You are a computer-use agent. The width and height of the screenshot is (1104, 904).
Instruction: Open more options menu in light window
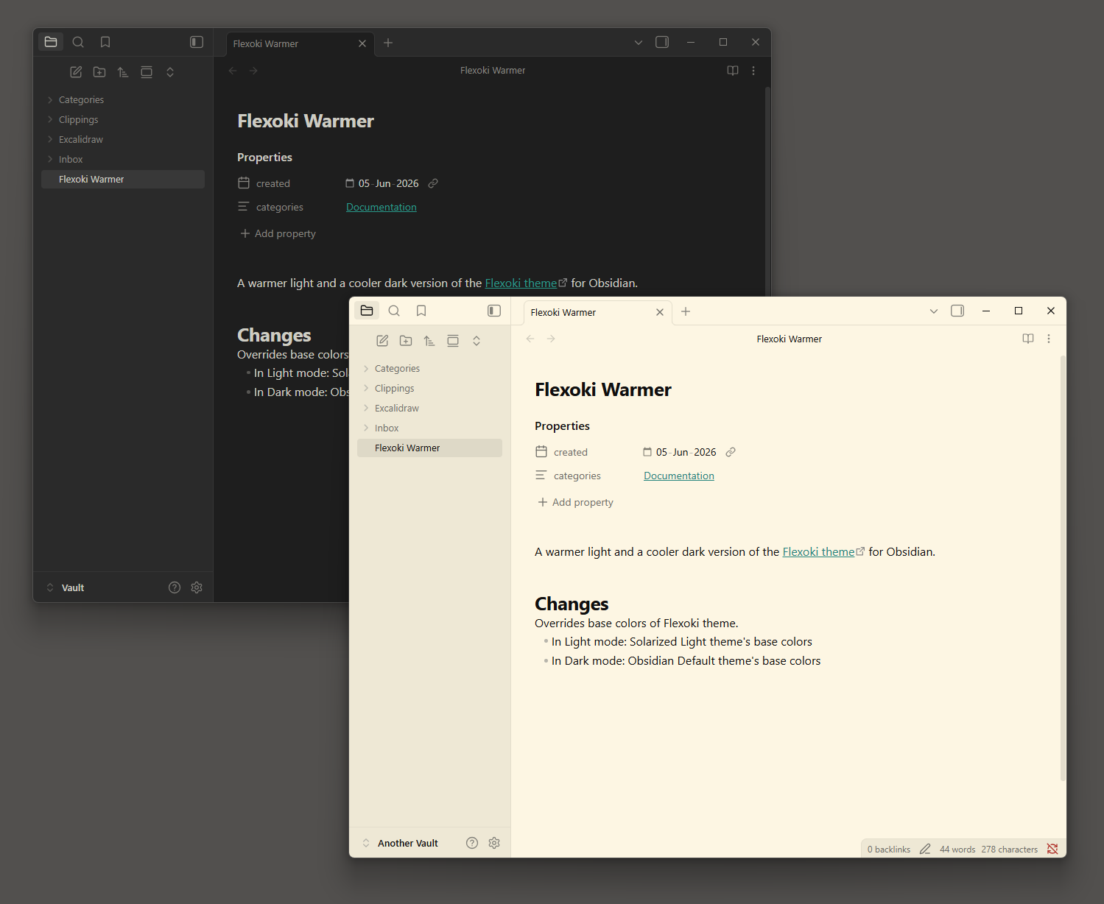click(1049, 339)
